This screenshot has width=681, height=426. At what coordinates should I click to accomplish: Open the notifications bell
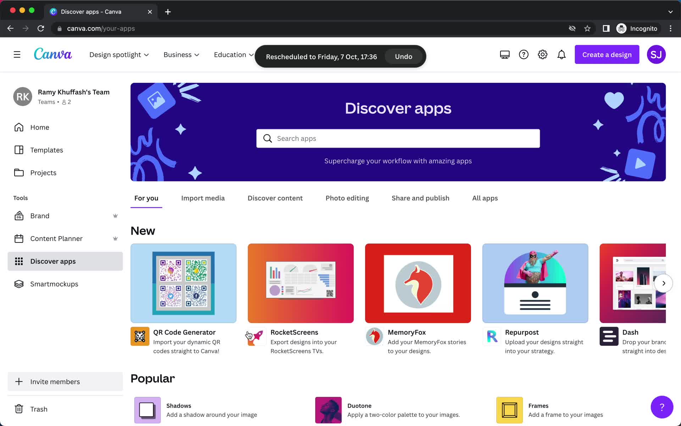coord(561,55)
